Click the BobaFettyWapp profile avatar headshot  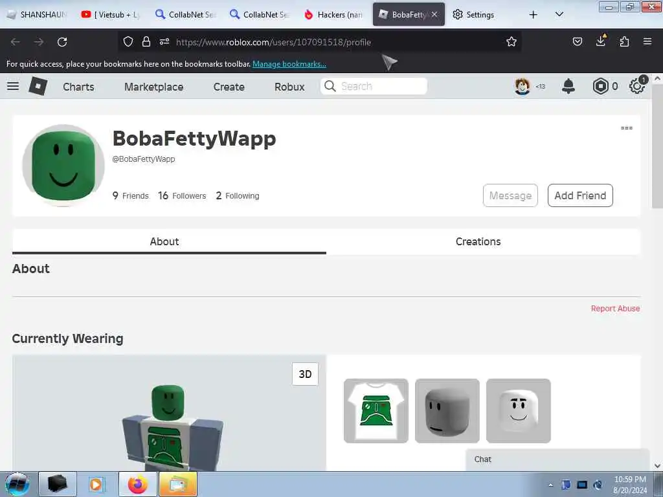(x=63, y=165)
